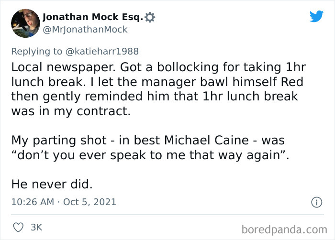
Task: Click the 10:26 AM timestamp
Action: (32, 202)
